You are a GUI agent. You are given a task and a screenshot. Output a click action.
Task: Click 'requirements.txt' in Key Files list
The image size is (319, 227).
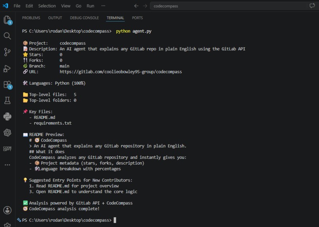[x=53, y=123]
